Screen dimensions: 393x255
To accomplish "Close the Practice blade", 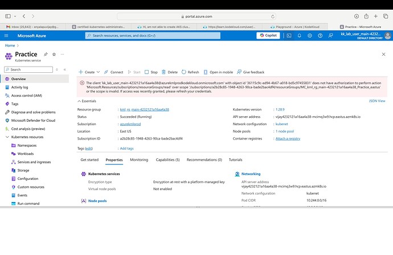I will tap(383, 54).
